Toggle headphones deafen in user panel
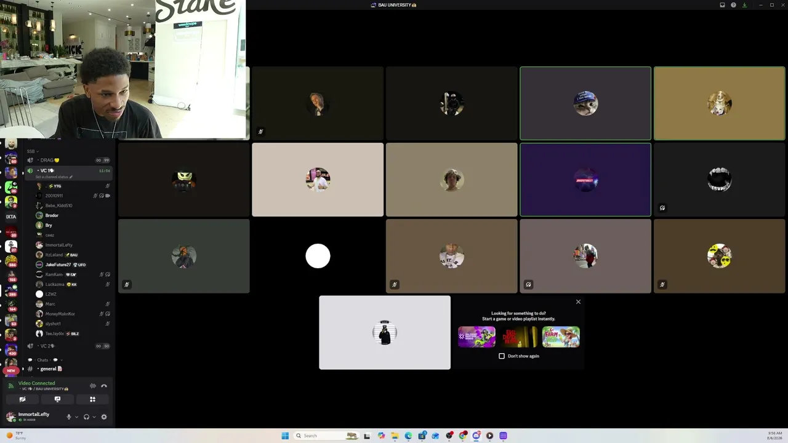The image size is (788, 443). coord(86,417)
